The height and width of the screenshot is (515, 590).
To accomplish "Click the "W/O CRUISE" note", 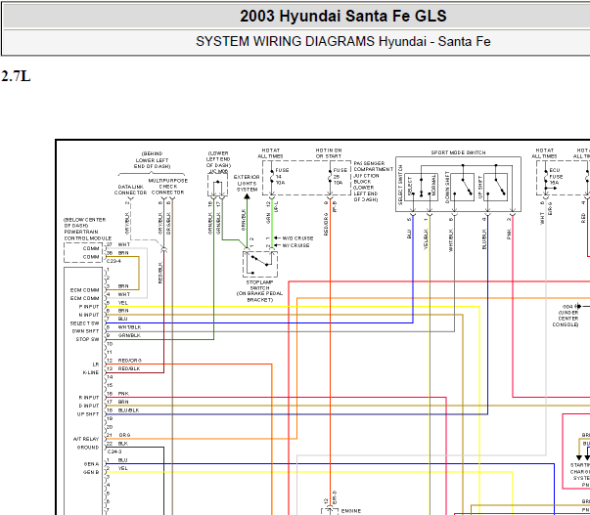I will (297, 238).
